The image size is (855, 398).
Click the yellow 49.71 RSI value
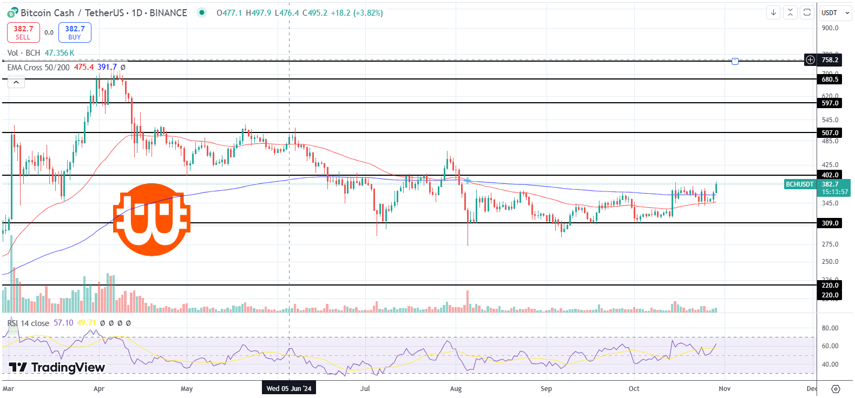pos(87,323)
